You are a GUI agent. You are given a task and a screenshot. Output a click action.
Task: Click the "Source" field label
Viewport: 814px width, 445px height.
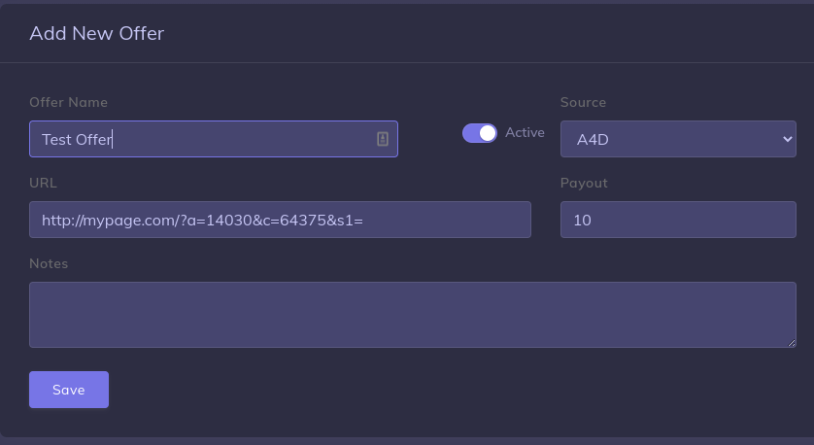coord(583,102)
